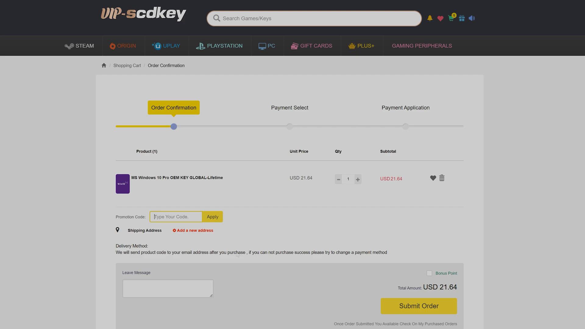Decrease quantity with minus button
The width and height of the screenshot is (585, 329).
coord(338,179)
